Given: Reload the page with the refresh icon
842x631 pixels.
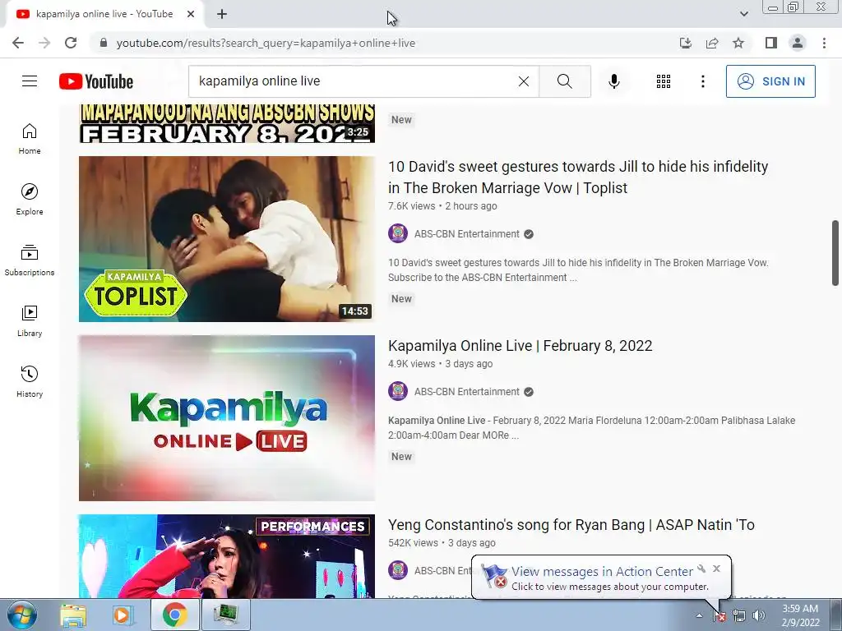Looking at the screenshot, I should (x=71, y=43).
